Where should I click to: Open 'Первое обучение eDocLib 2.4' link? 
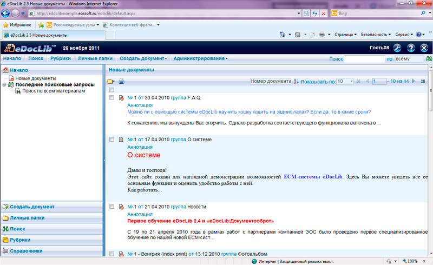200,221
